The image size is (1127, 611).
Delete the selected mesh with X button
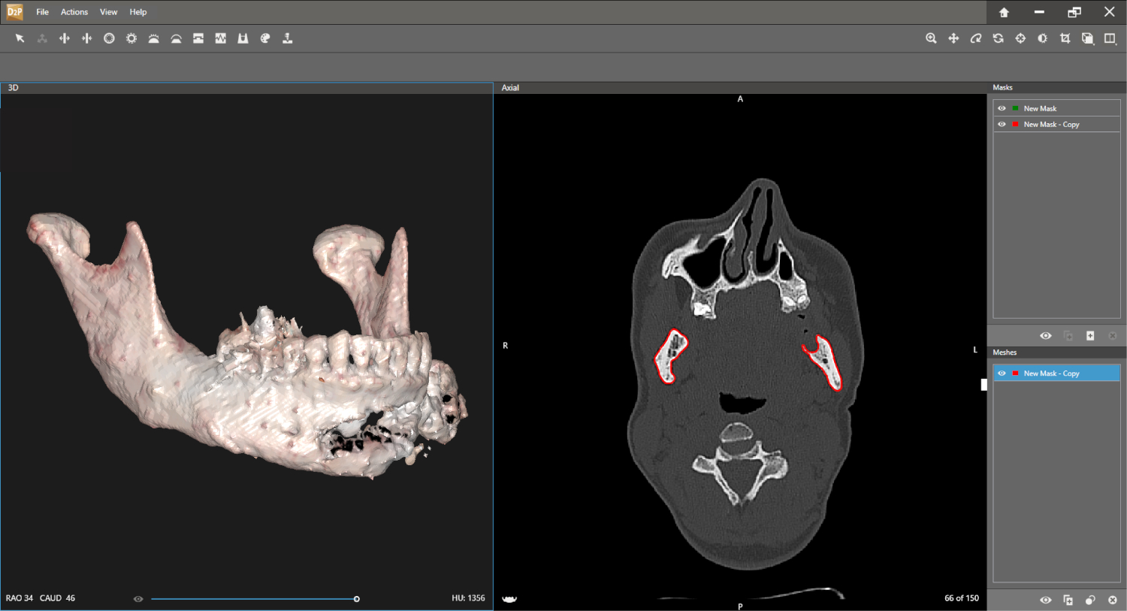point(1113,600)
